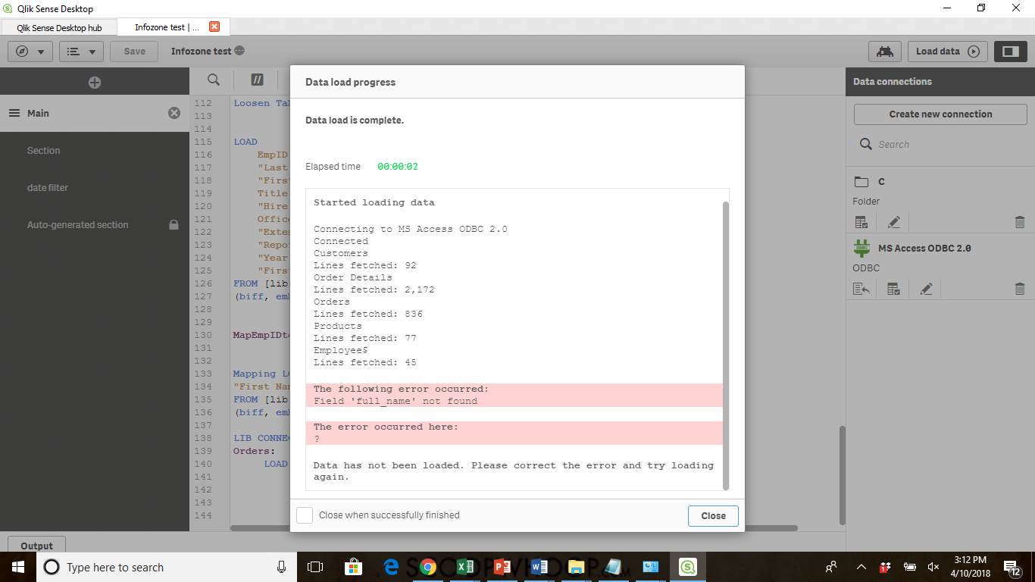This screenshot has height=582, width=1035.
Task: Switch to the Qlik Sense Desktop hub tab
Action: point(59,26)
